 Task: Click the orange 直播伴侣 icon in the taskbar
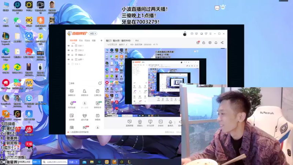114,162
